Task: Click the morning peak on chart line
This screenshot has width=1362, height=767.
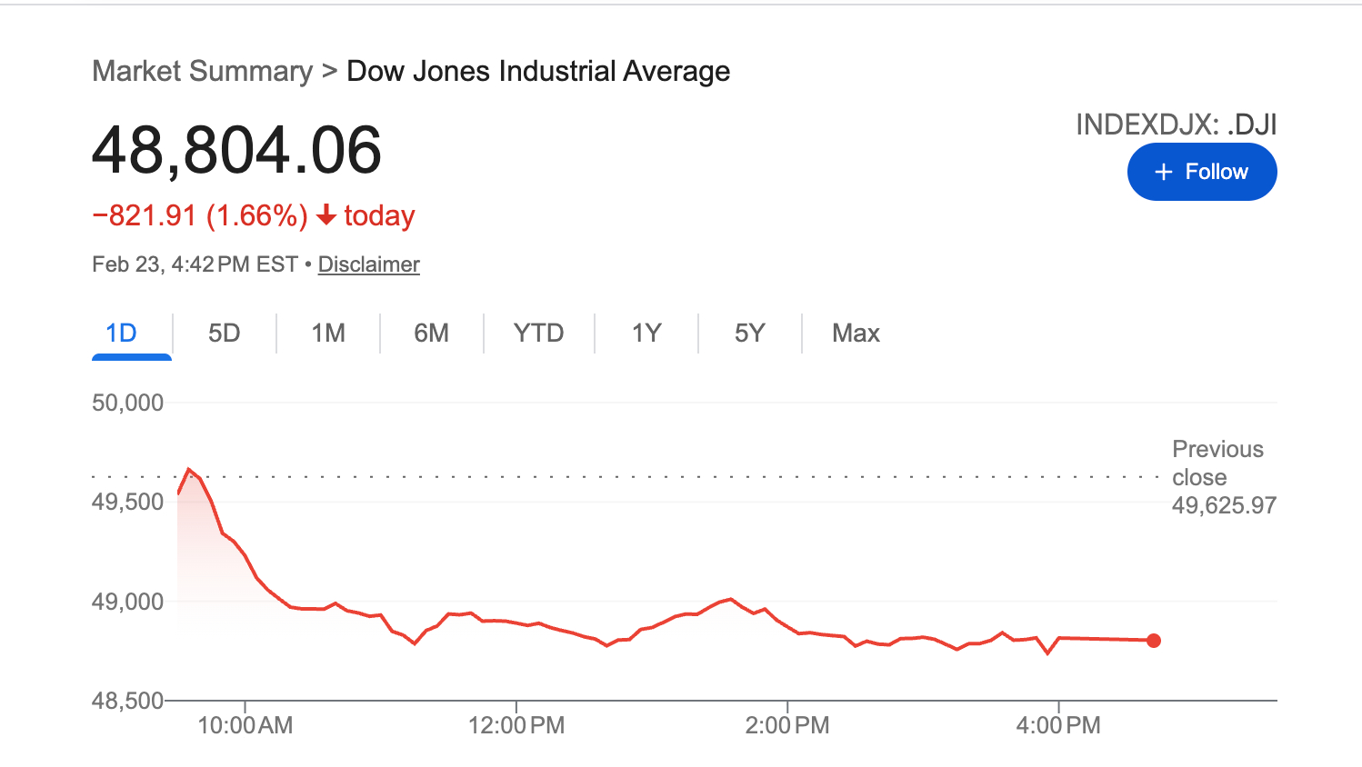Action: [188, 470]
